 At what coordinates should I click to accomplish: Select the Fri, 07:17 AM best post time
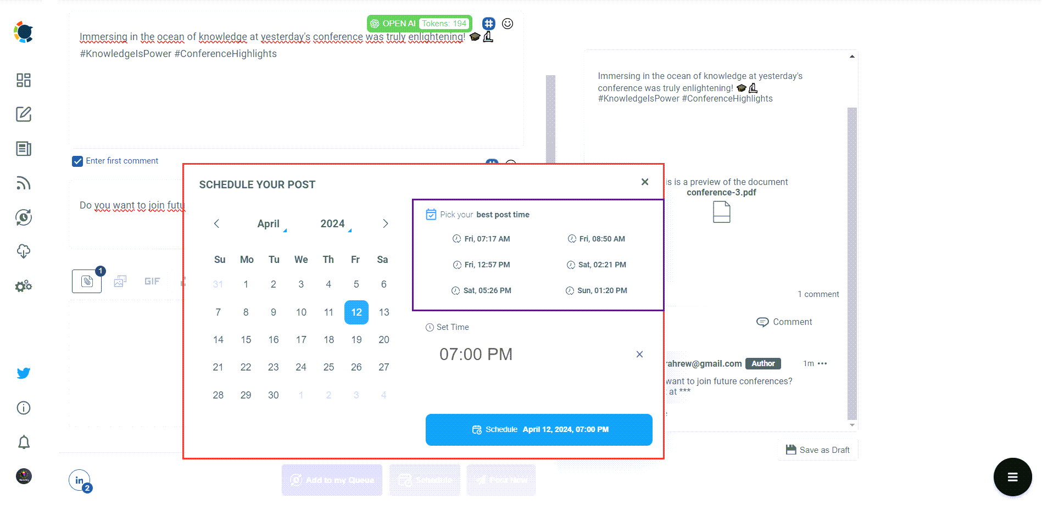[486, 239]
